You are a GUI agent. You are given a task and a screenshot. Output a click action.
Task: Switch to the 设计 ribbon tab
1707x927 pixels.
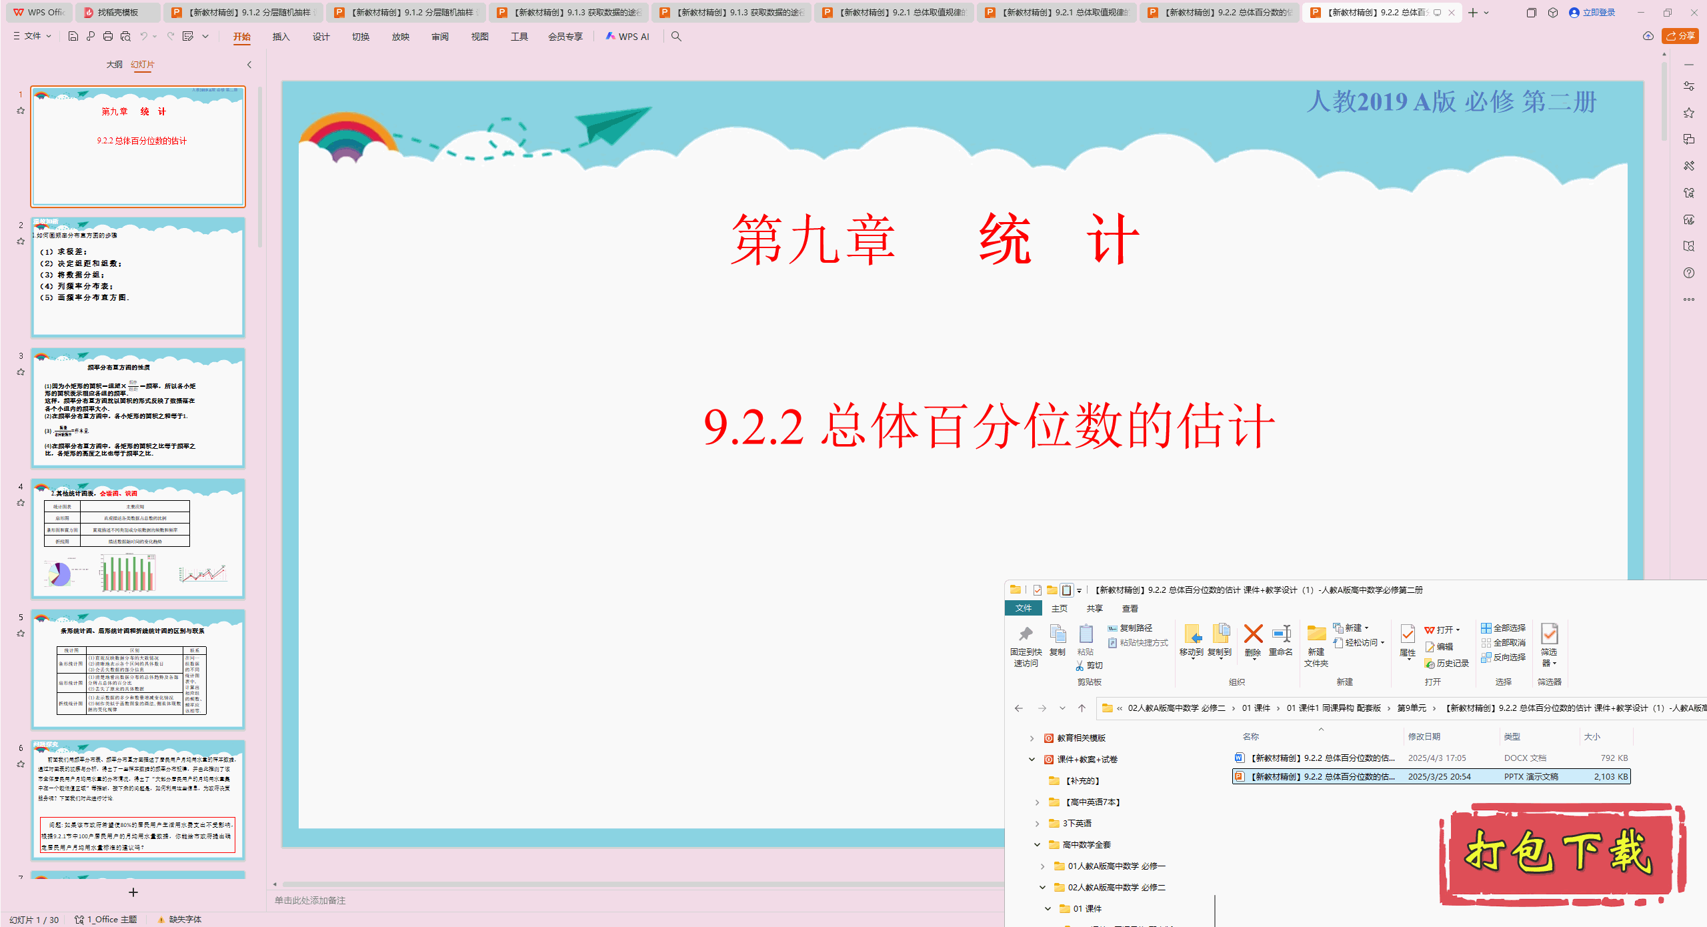click(x=321, y=37)
